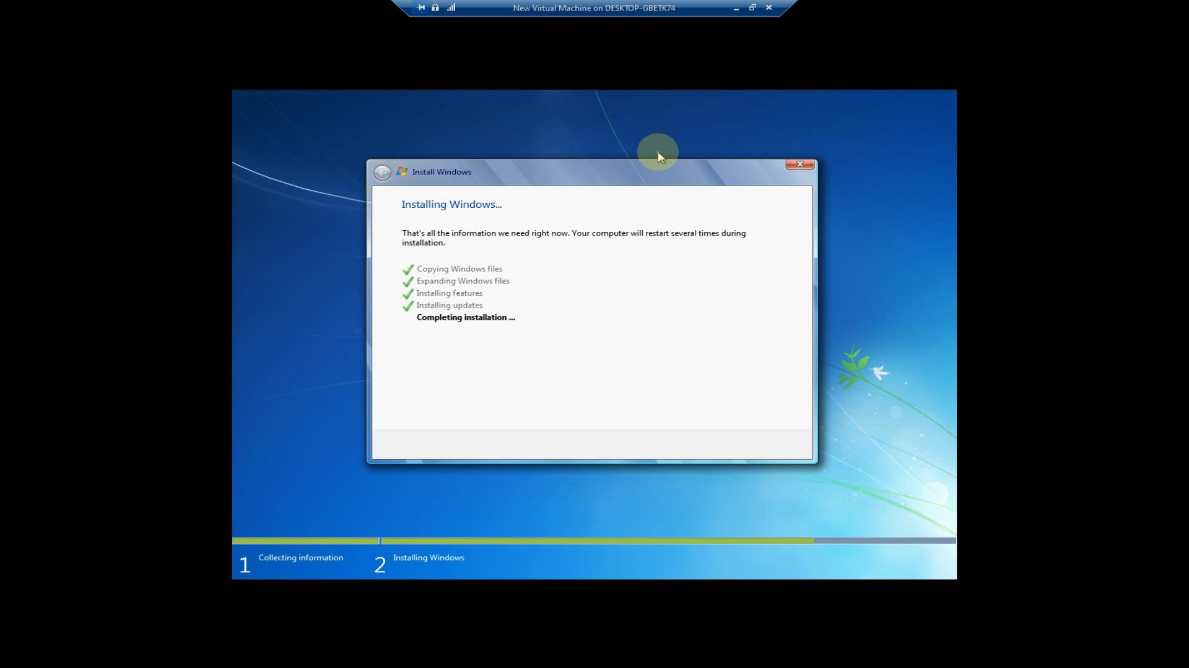Restore down the virtual machine window
This screenshot has height=668, width=1189.
752,7
